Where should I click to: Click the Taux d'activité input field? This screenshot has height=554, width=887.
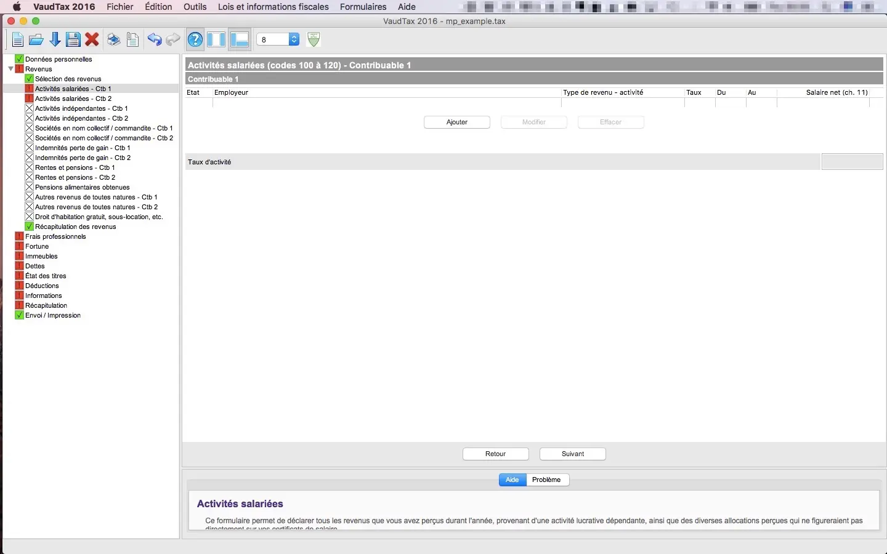click(x=853, y=162)
